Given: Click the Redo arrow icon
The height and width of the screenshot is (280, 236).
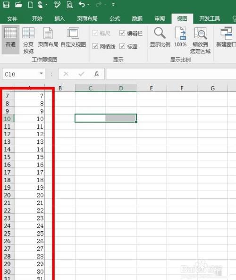Looking at the screenshot, I should [99, 4].
